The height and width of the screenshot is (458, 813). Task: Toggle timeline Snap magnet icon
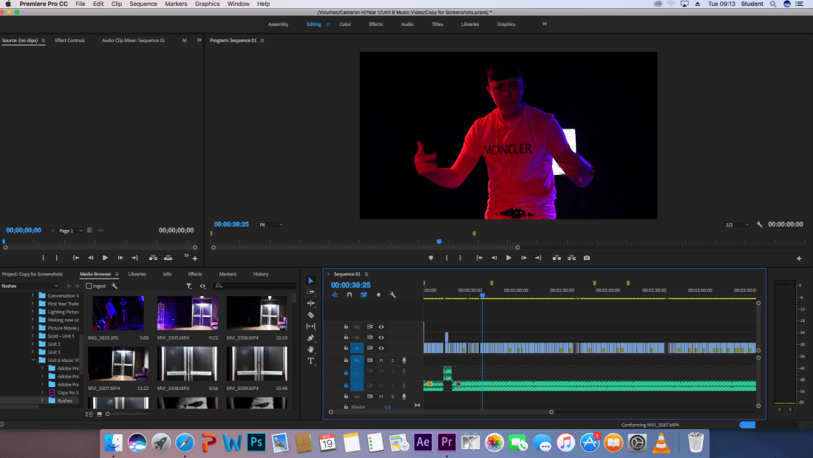(x=350, y=295)
